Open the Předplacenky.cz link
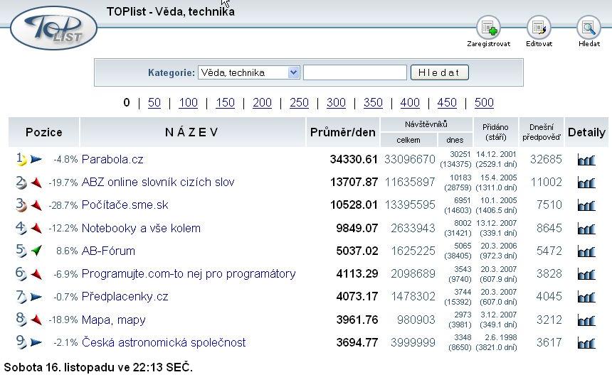 point(125,297)
